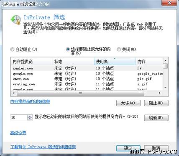Click the 刷新(R) button
This screenshot has width=179, height=156.
coord(156,118)
